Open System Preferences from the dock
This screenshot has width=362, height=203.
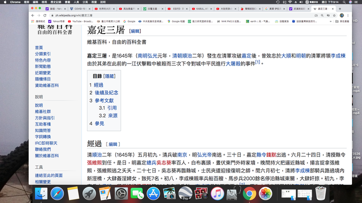121,193
